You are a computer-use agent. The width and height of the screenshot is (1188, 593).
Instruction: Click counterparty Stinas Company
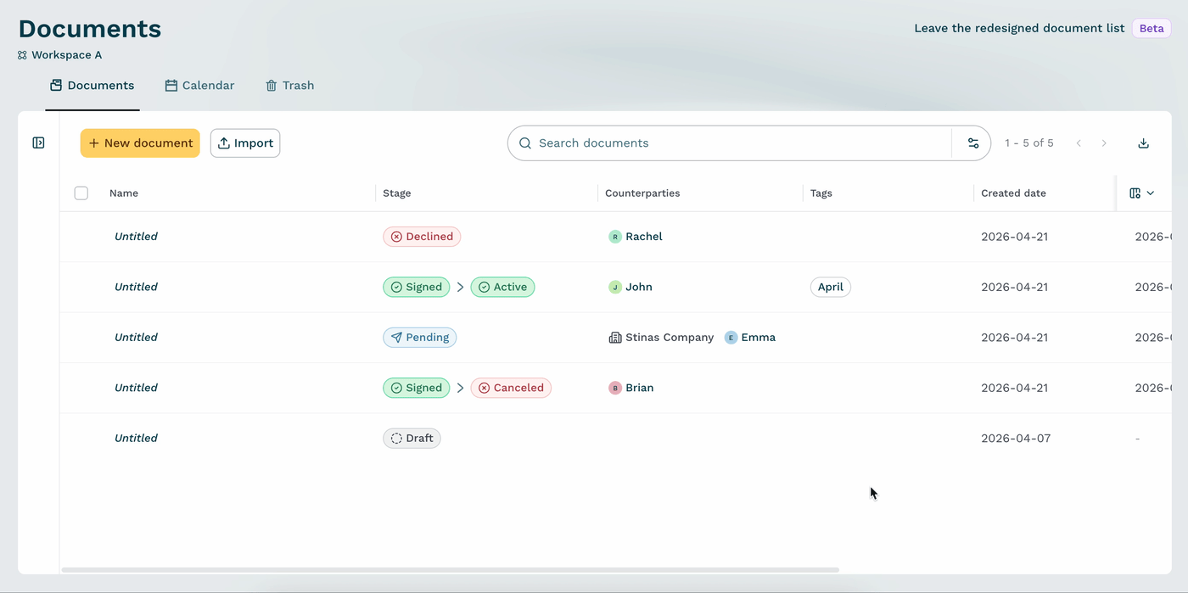click(x=670, y=338)
